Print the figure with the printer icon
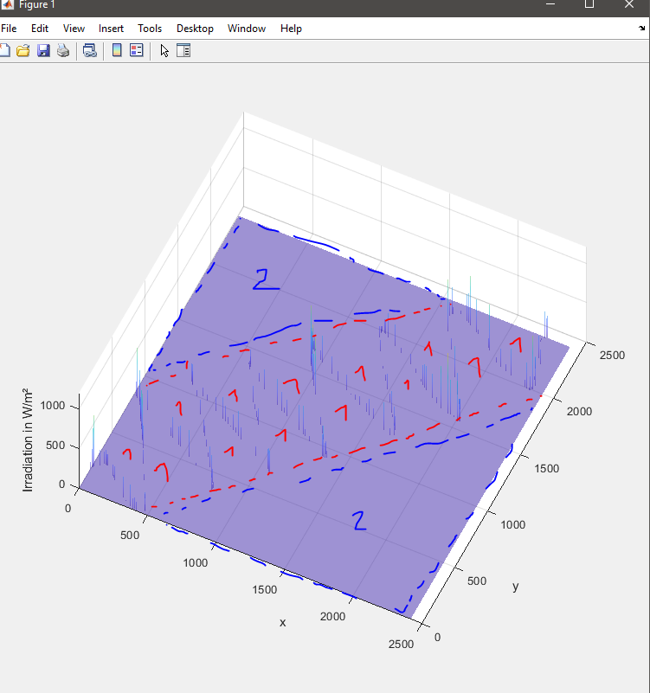Image resolution: width=650 pixels, height=693 pixels. click(63, 51)
